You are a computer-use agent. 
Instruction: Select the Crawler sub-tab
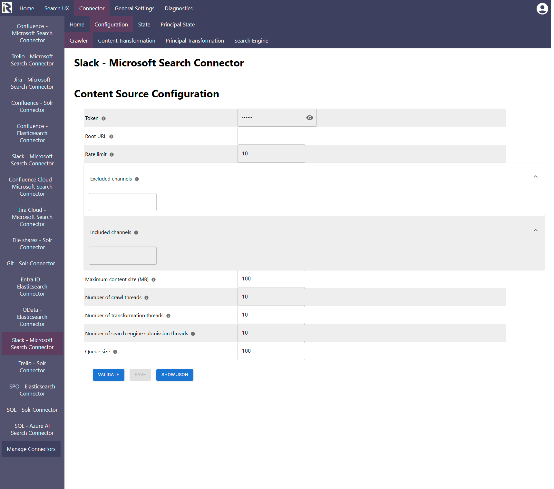(x=79, y=41)
